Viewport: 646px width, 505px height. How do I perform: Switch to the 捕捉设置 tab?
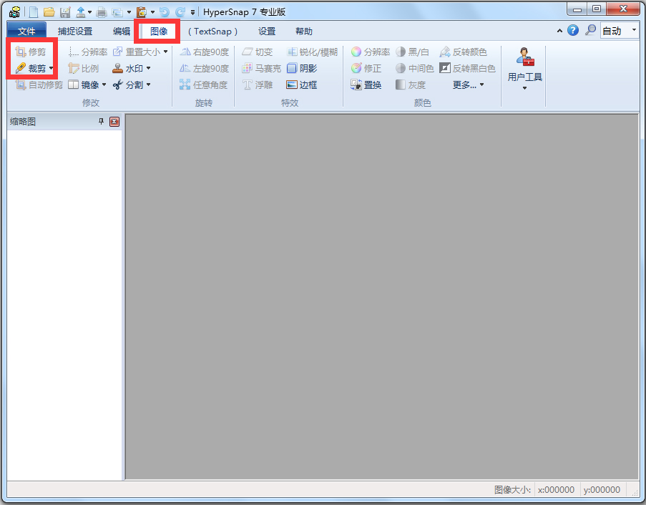[x=75, y=32]
